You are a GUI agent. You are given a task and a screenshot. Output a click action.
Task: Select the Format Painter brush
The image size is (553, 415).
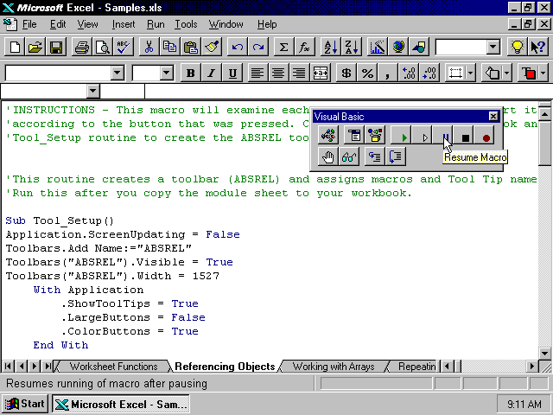pyautogui.click(x=212, y=47)
